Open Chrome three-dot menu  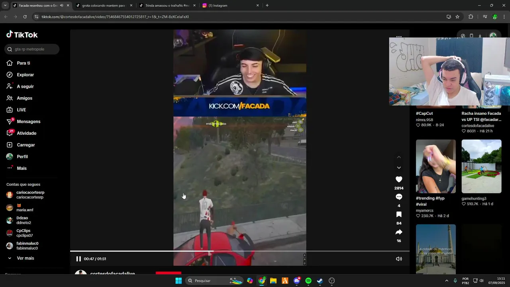[504, 17]
